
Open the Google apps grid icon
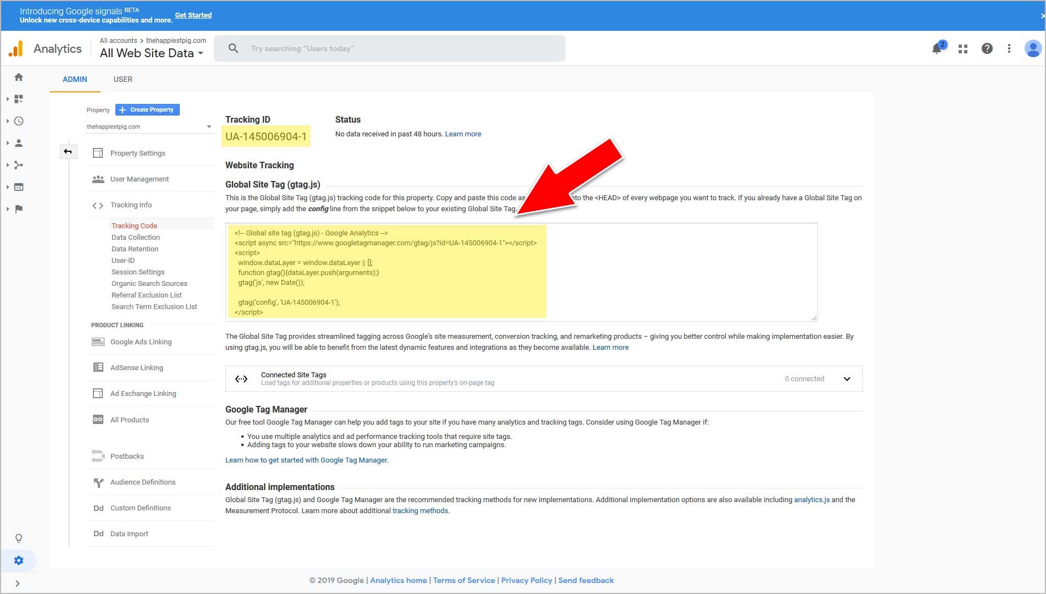pos(963,48)
